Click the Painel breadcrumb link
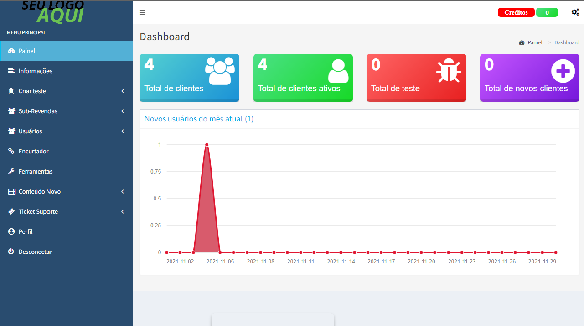The height and width of the screenshot is (326, 584). pos(535,42)
